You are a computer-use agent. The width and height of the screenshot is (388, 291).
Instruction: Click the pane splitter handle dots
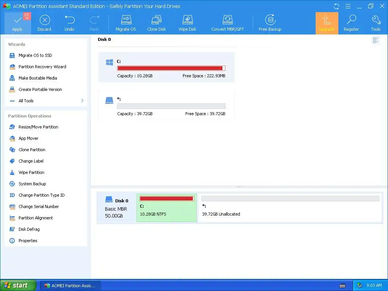pos(239,187)
